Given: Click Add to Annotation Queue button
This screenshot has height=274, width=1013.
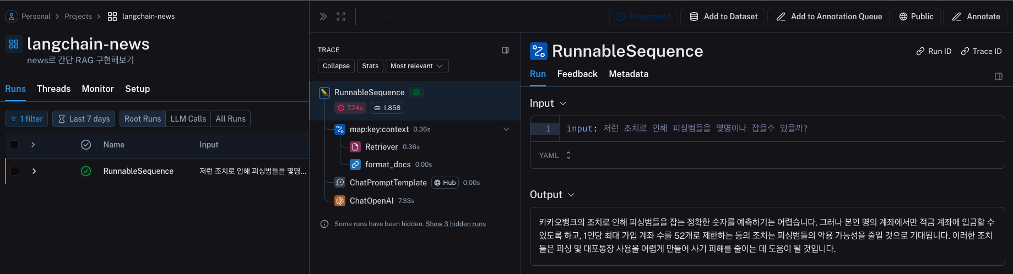Looking at the screenshot, I should click(x=828, y=17).
